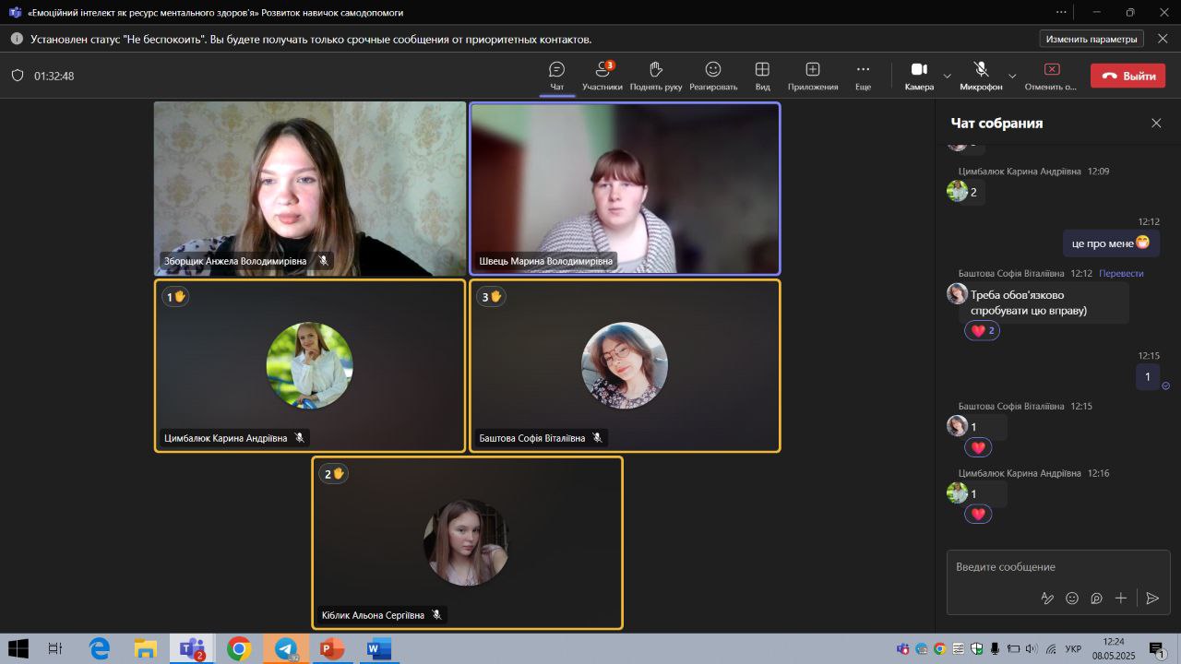Open the Еще more options menu
The image size is (1181, 664).
[863, 76]
